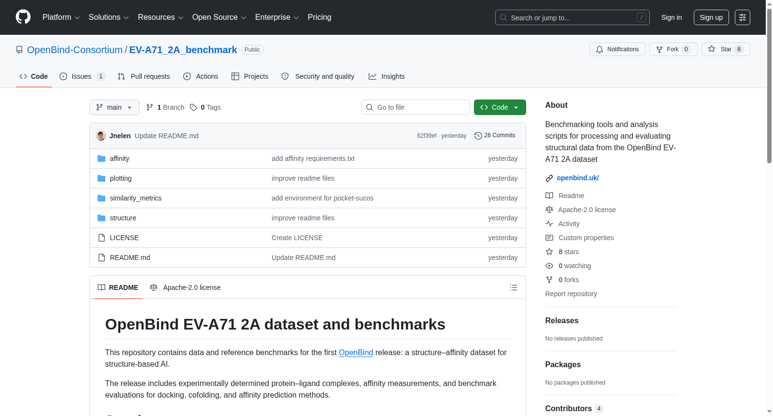Click the Sign up button

(x=711, y=17)
